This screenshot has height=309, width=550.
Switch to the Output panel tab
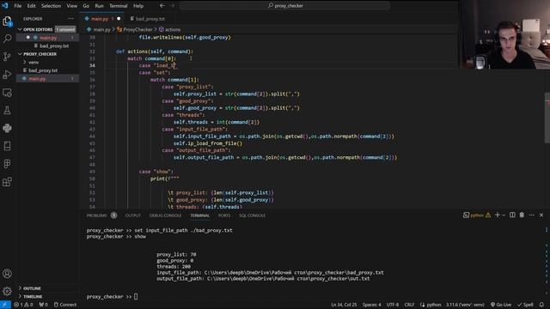[x=133, y=215]
